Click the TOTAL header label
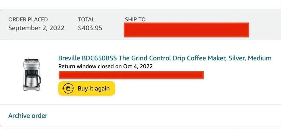The height and width of the screenshot is (136, 281). click(86, 19)
